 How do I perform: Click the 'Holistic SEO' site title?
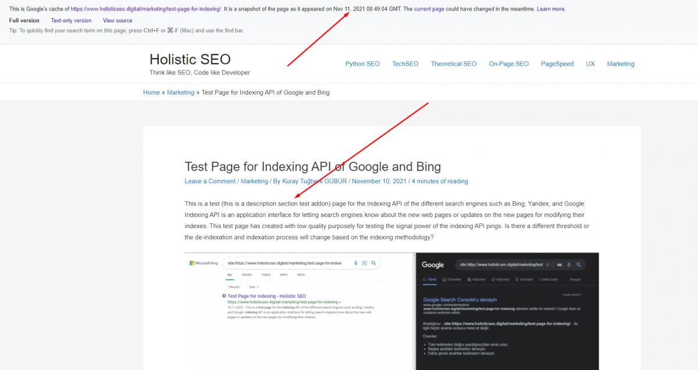click(190, 59)
